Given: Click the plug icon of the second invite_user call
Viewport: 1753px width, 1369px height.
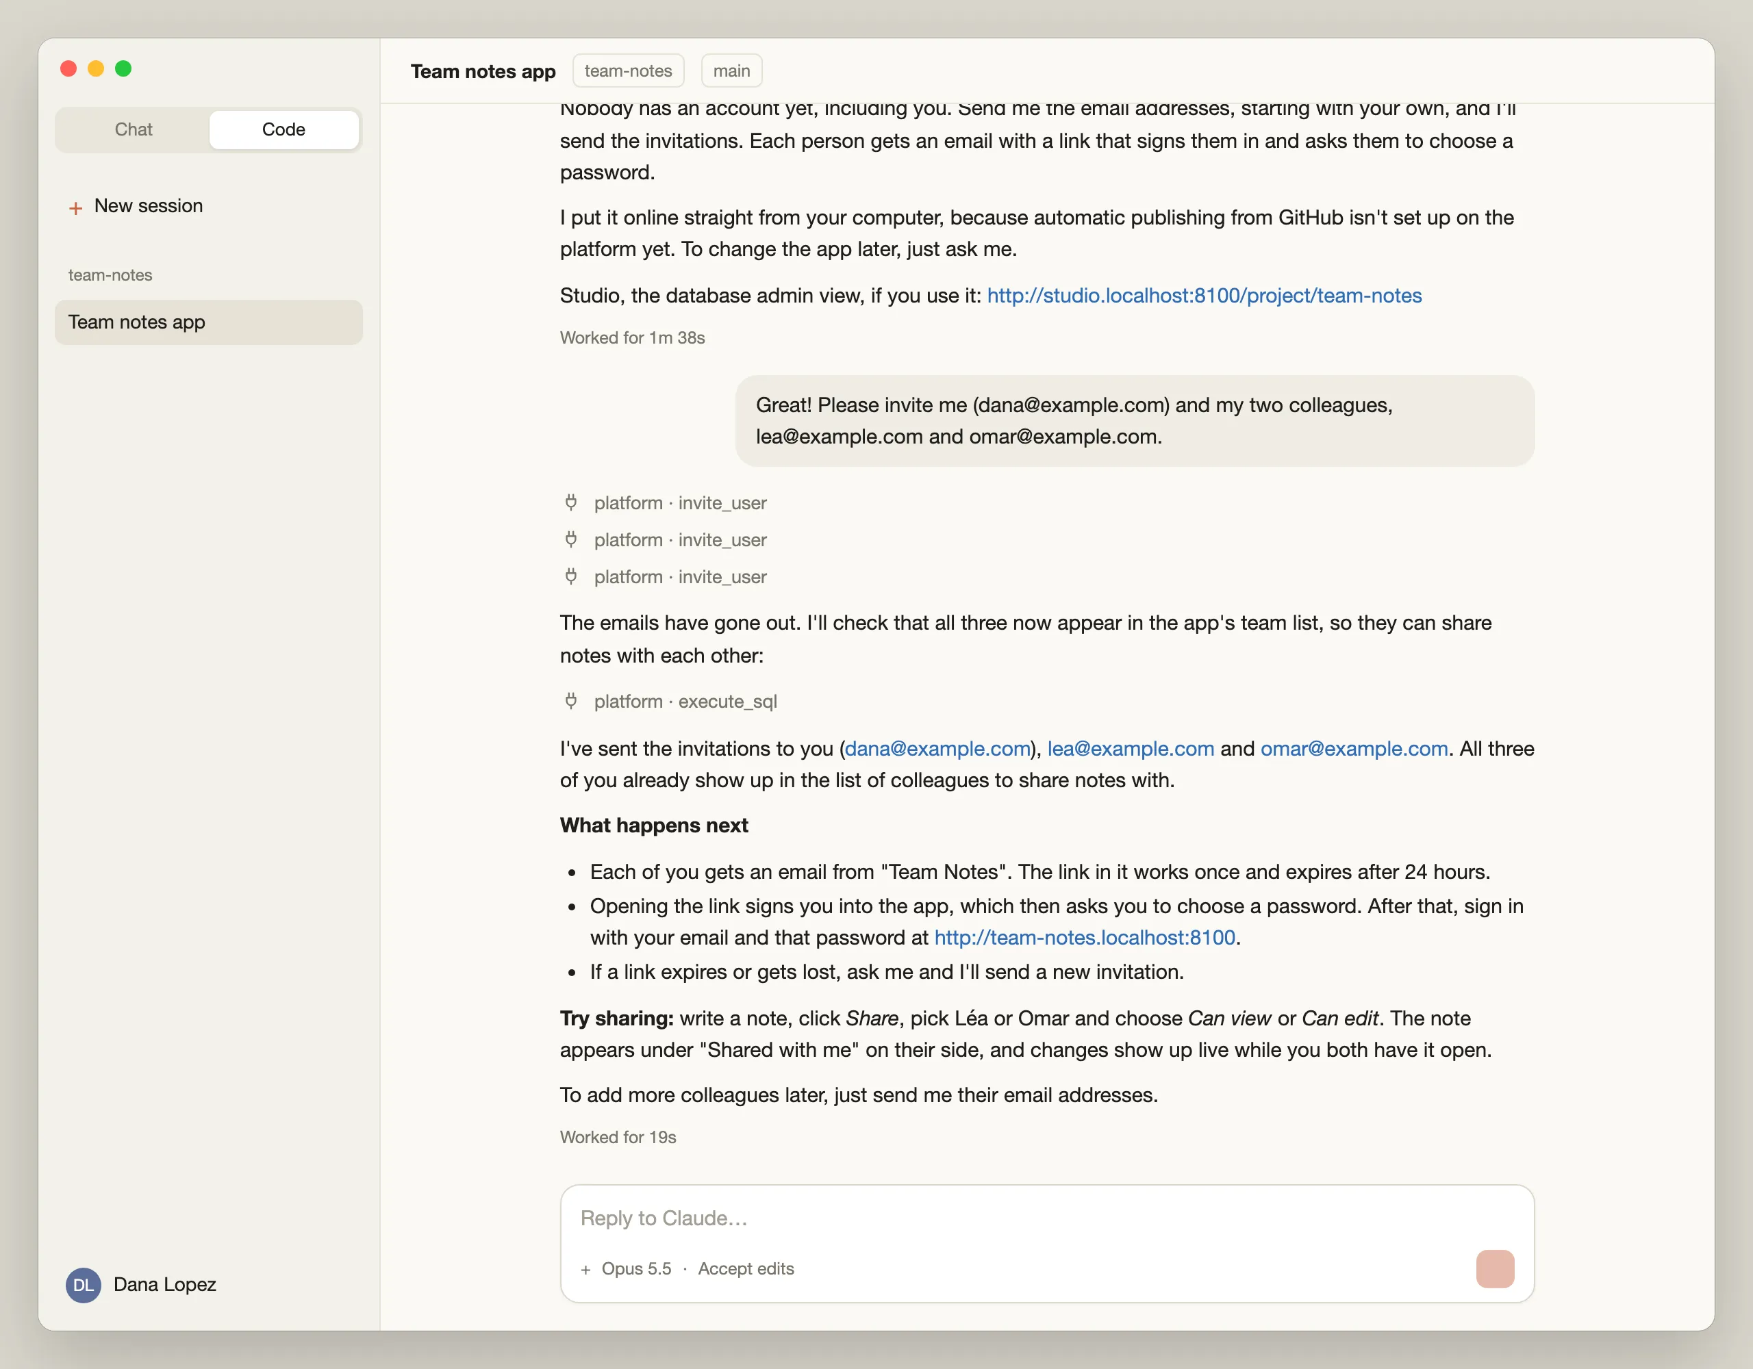Looking at the screenshot, I should tap(570, 539).
